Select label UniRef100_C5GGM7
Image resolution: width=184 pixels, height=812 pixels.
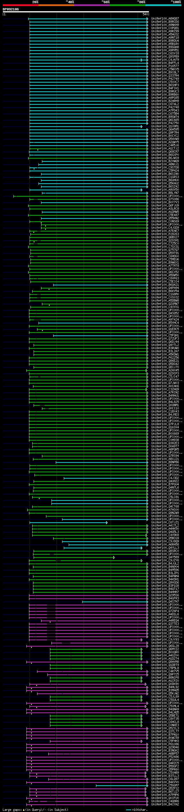coord(165,785)
